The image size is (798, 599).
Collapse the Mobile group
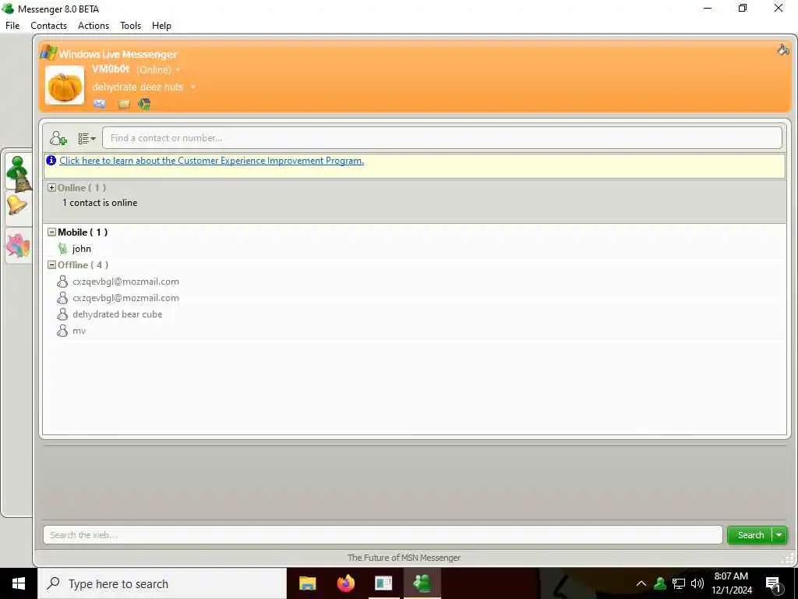pyautogui.click(x=51, y=232)
